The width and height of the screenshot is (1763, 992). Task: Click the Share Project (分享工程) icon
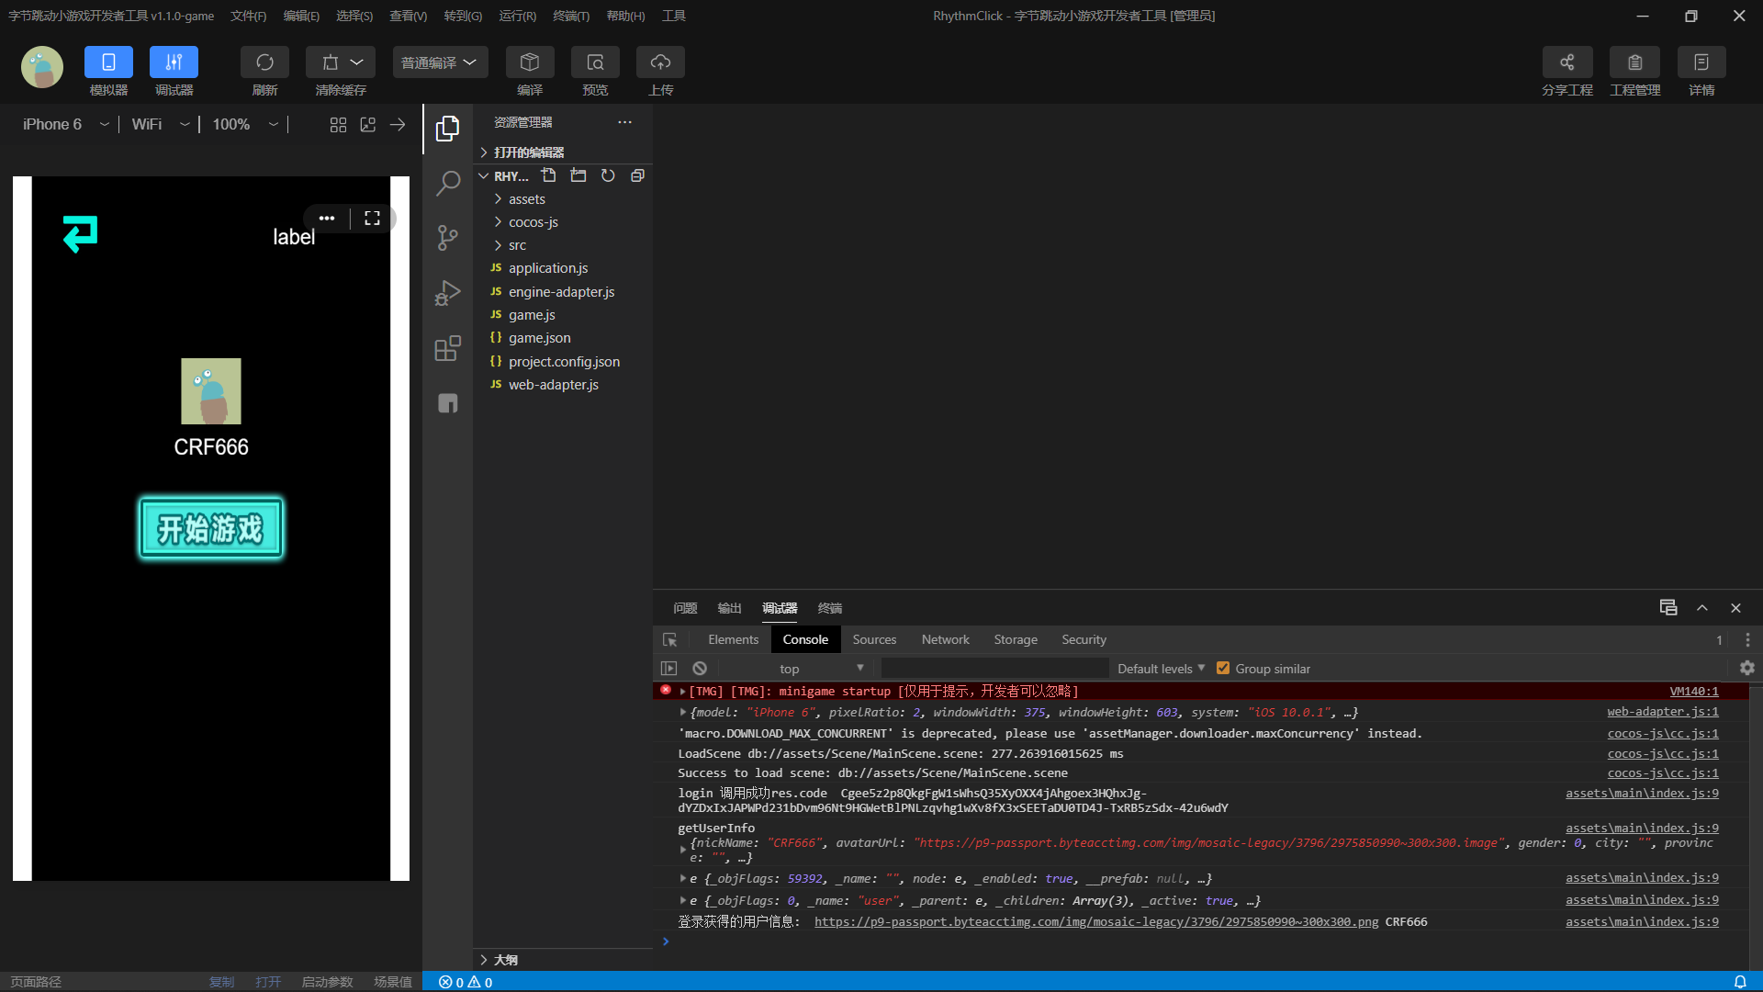(1566, 62)
